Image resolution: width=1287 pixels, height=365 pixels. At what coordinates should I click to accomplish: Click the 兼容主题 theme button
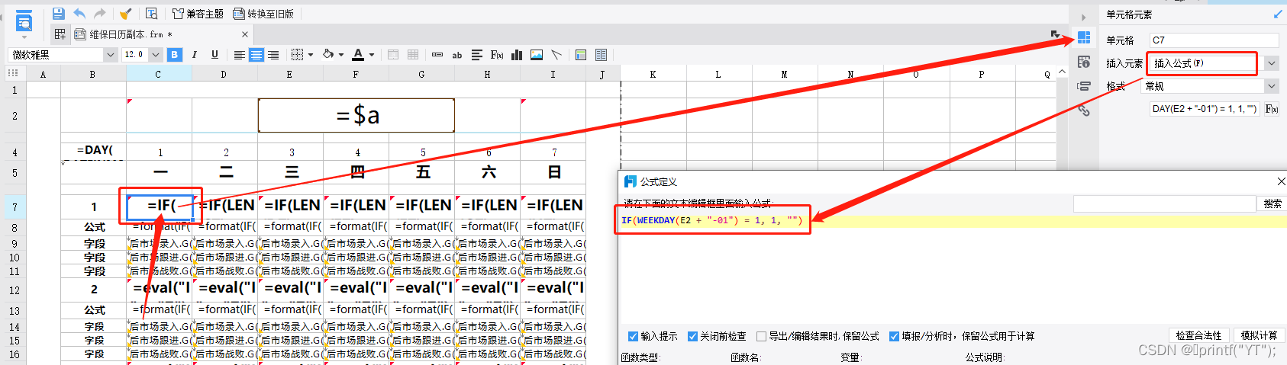[x=198, y=14]
